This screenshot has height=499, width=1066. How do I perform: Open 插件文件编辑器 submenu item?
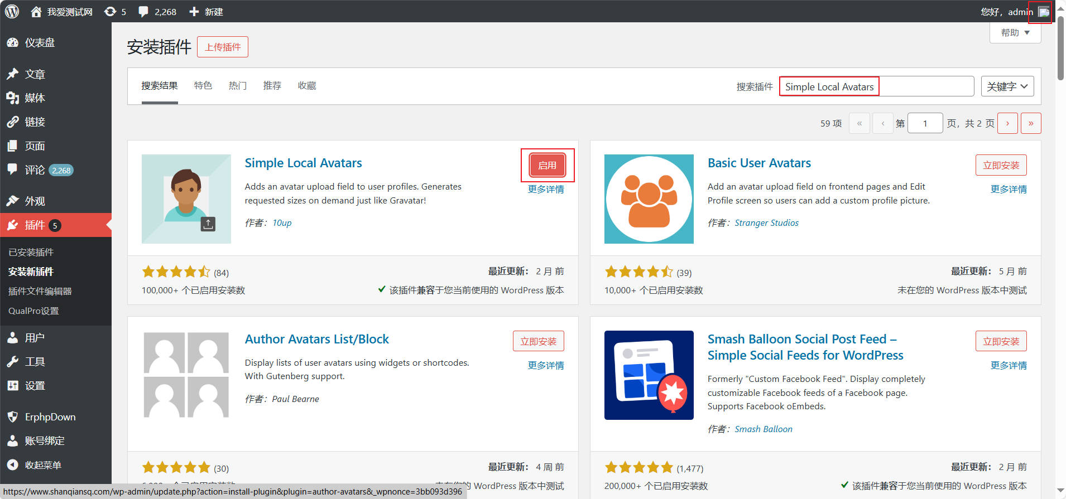coord(40,291)
